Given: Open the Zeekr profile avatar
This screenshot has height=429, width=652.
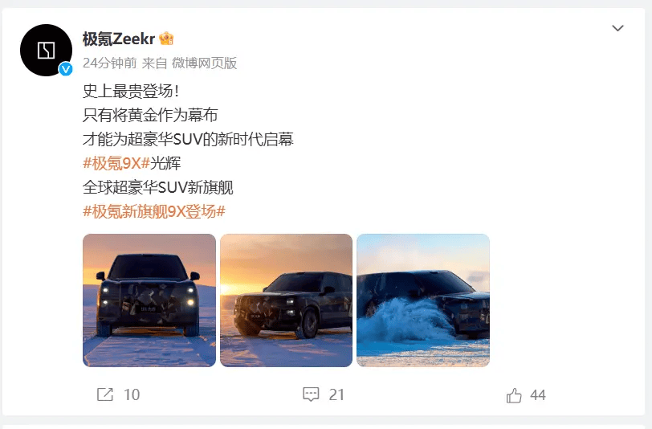Looking at the screenshot, I should coord(46,50).
